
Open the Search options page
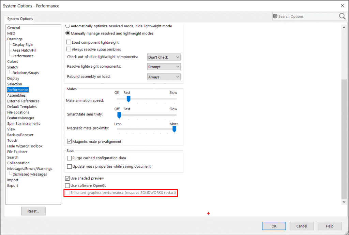(13, 157)
